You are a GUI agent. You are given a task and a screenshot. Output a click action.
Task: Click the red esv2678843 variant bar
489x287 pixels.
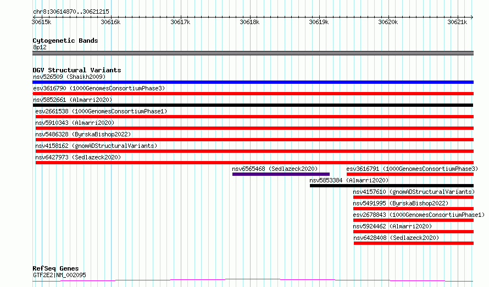[x=414, y=220]
